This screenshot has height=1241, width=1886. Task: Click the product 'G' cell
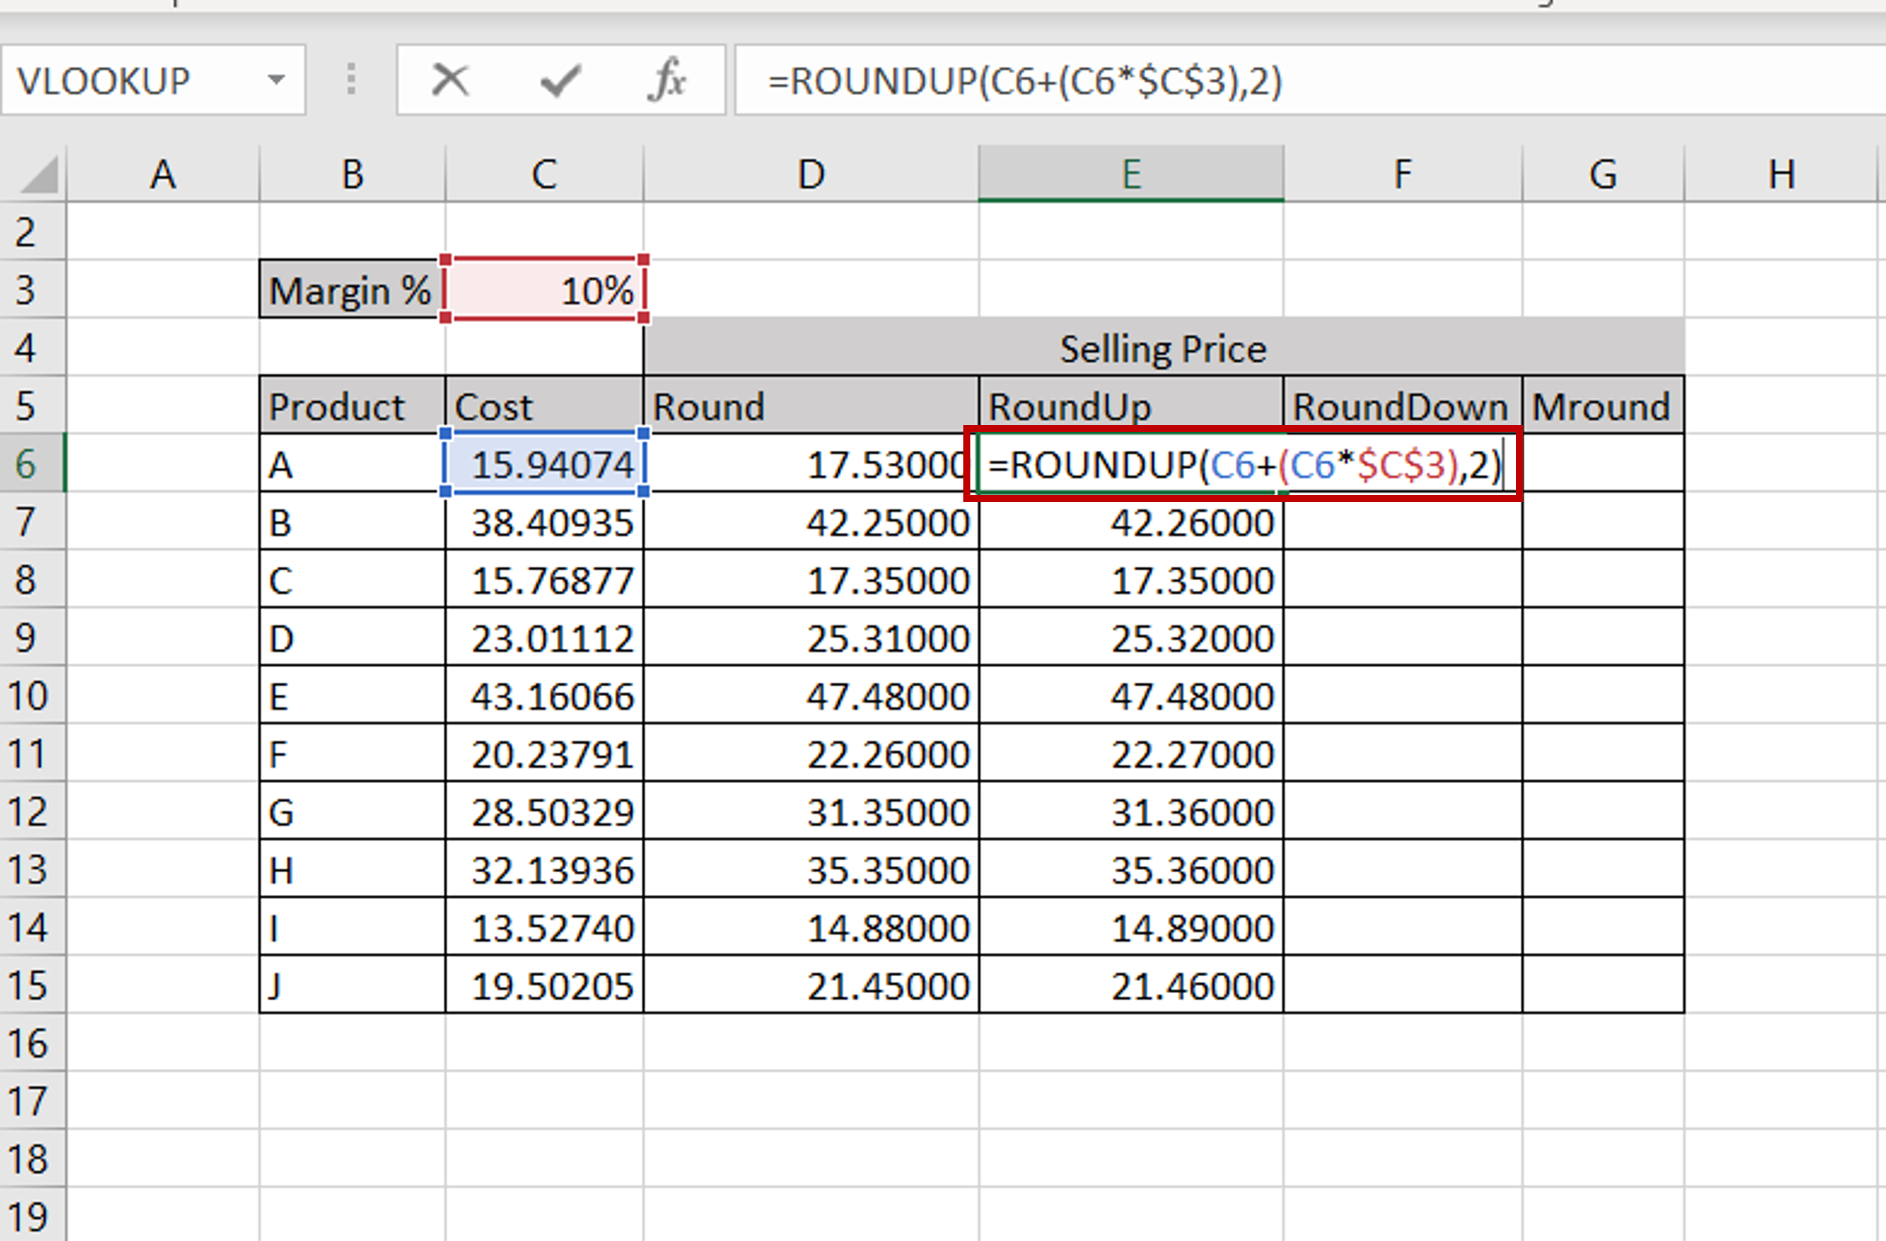tap(352, 810)
